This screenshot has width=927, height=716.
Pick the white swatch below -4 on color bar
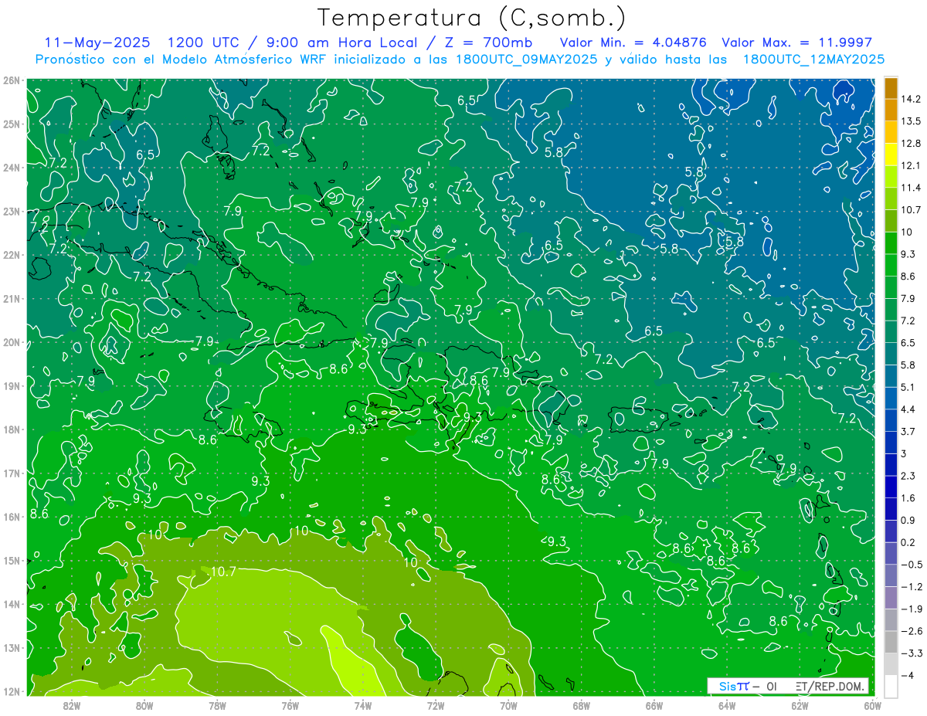(891, 685)
